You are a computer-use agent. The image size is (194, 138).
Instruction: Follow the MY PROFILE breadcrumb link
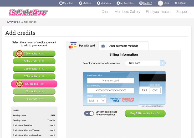tap(14, 22)
